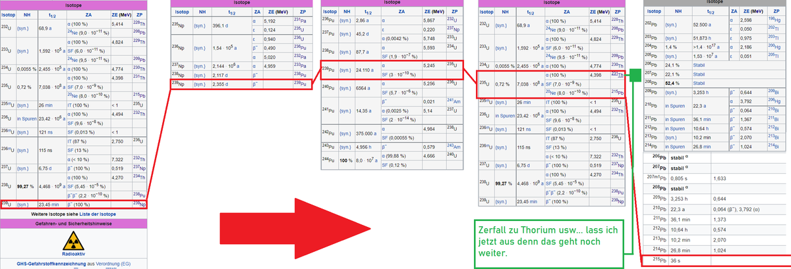
Task: Click '0,805 s' beside 207m1Pb
Action: [x=680, y=178]
